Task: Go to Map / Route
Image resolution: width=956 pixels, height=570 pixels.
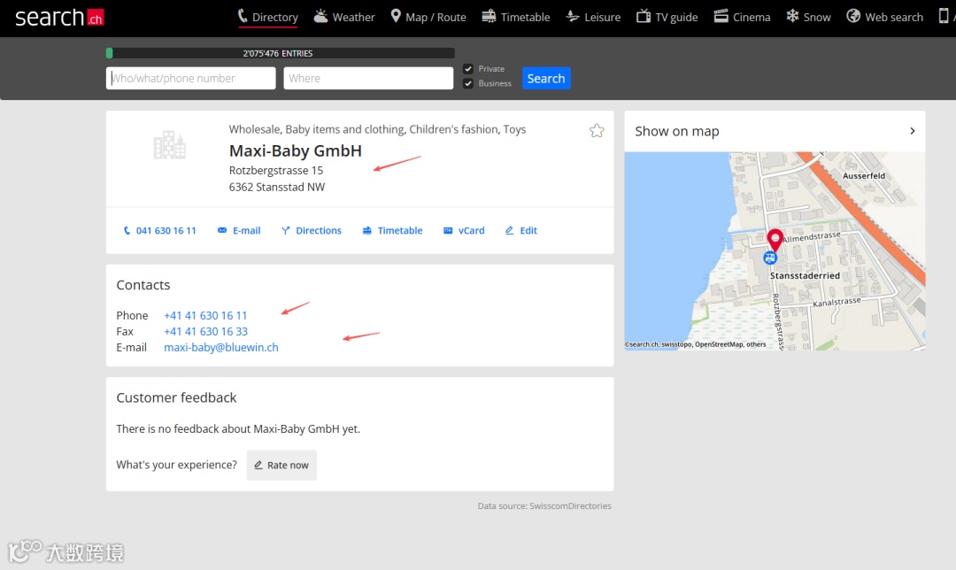Action: (428, 17)
